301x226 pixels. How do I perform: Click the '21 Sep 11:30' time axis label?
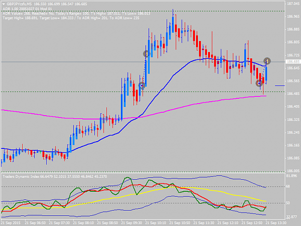click(x=204, y=223)
